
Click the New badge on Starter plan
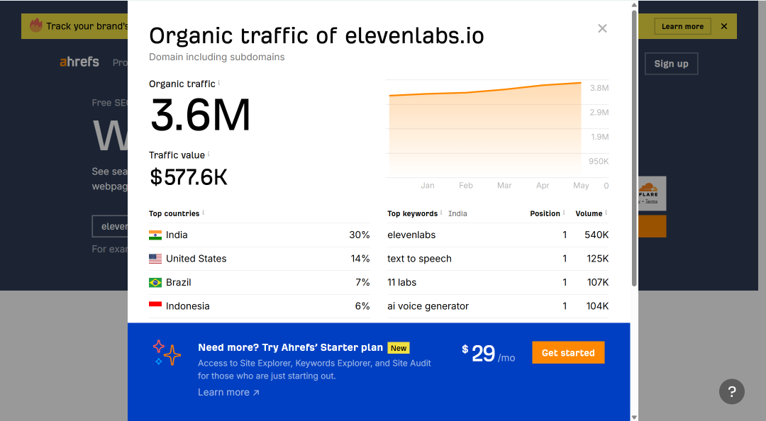[x=399, y=348]
